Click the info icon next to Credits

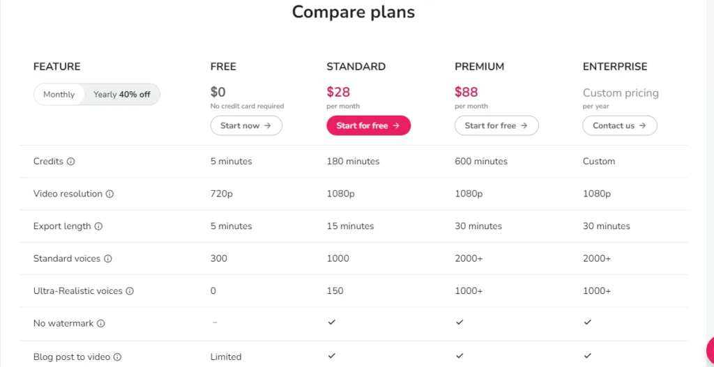70,162
